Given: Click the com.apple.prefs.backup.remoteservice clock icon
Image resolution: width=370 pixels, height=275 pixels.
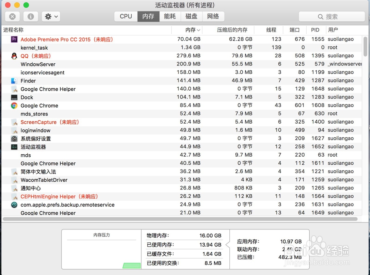Looking at the screenshot, I should (14, 205).
